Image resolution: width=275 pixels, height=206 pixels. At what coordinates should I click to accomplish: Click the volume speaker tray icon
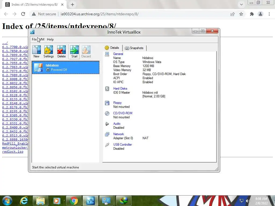click(248, 201)
